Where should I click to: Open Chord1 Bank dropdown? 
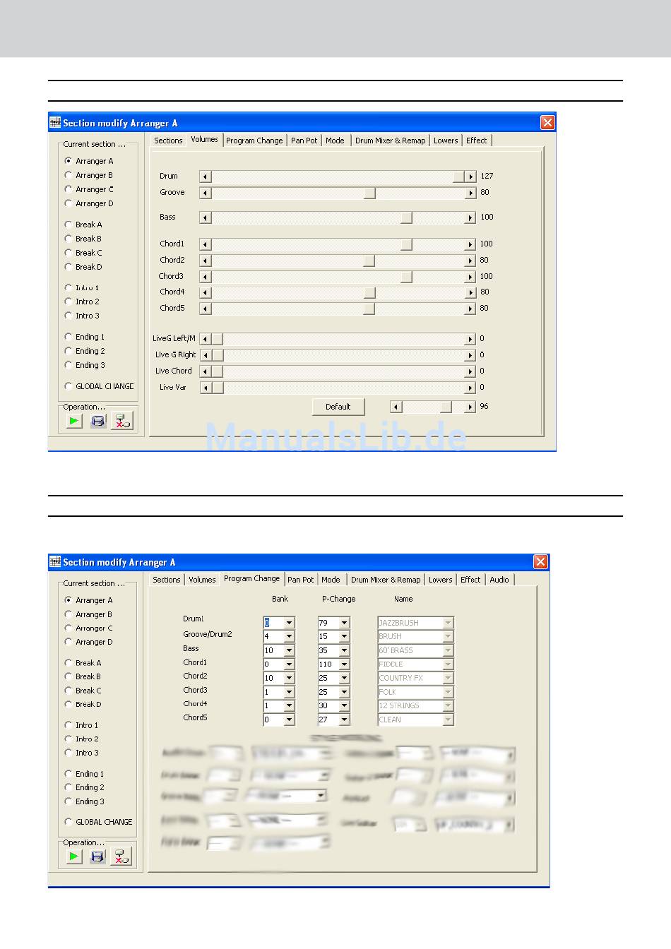pyautogui.click(x=289, y=664)
